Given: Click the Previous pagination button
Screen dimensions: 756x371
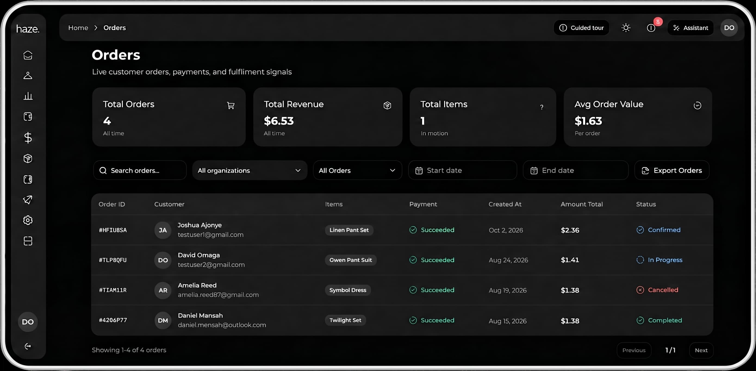Looking at the screenshot, I should (x=634, y=350).
